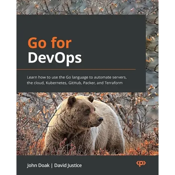The image size is (175, 175).
Task: Click the Packt publisher logo icon
Action: coord(141,163)
